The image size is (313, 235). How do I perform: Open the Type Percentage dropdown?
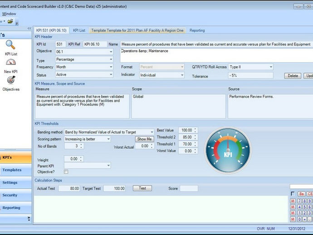111,59
